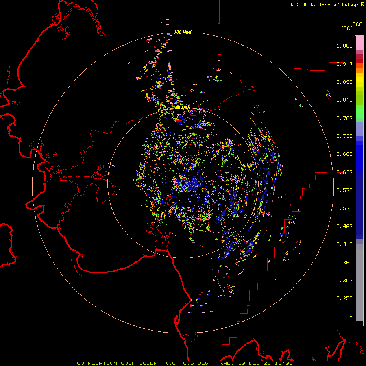This screenshot has width=366, height=366.
Task: Select the 0.627 scale value
Action: [344, 172]
